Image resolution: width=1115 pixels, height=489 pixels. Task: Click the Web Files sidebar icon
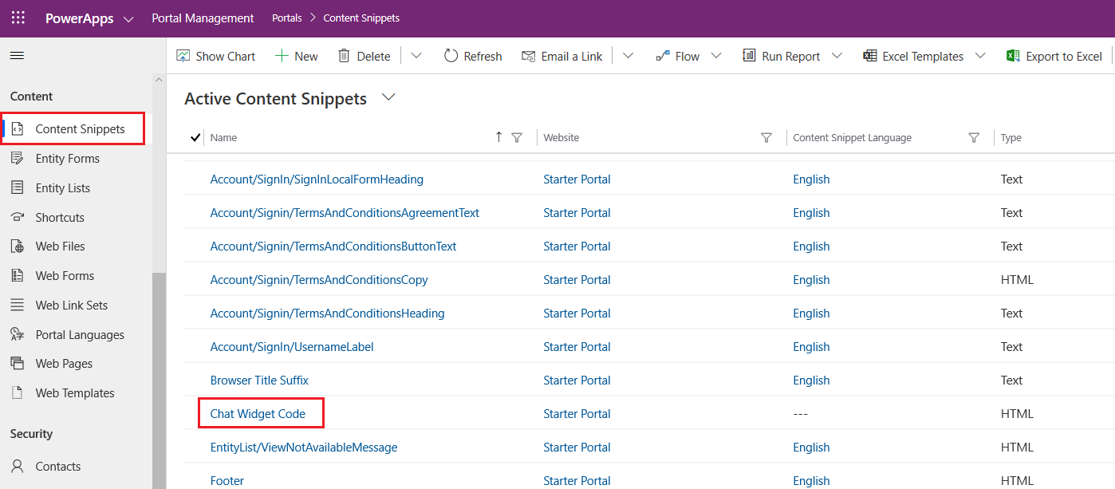[18, 246]
